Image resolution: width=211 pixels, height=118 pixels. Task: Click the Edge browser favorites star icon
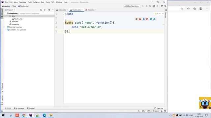click(x=188, y=9)
